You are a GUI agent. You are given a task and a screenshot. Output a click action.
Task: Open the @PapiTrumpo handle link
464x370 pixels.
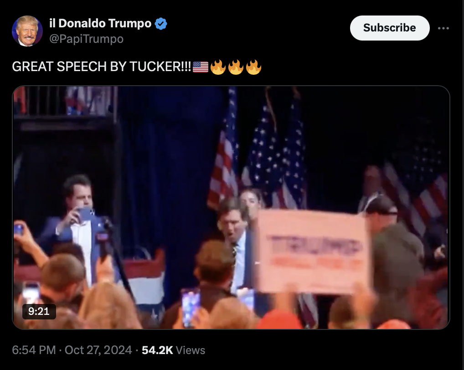click(x=86, y=39)
